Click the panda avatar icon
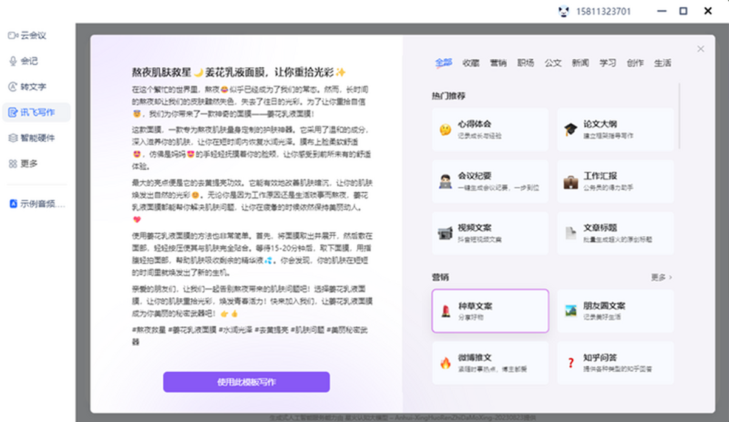729x422 pixels. [564, 11]
